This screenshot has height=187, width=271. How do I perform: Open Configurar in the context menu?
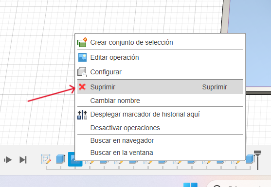[160, 72]
